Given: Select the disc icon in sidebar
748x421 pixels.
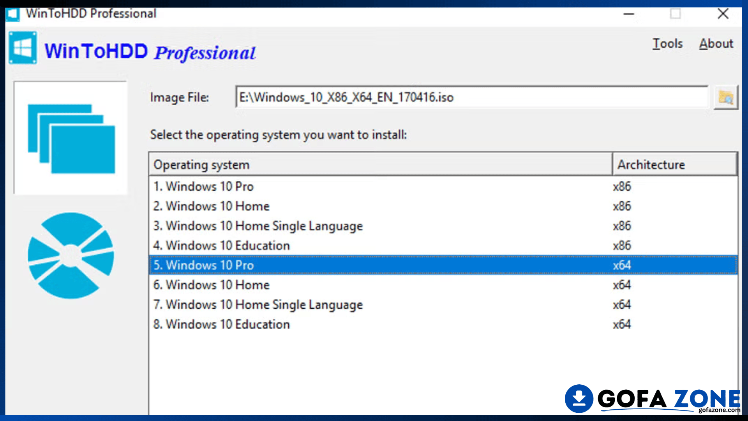Looking at the screenshot, I should tap(71, 256).
